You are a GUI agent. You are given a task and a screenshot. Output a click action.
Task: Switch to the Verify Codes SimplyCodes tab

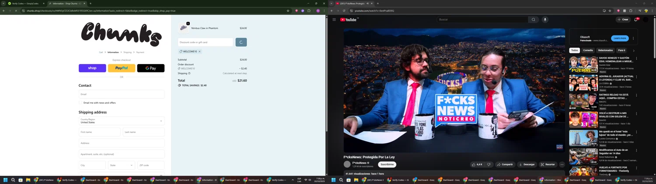(x=25, y=3)
